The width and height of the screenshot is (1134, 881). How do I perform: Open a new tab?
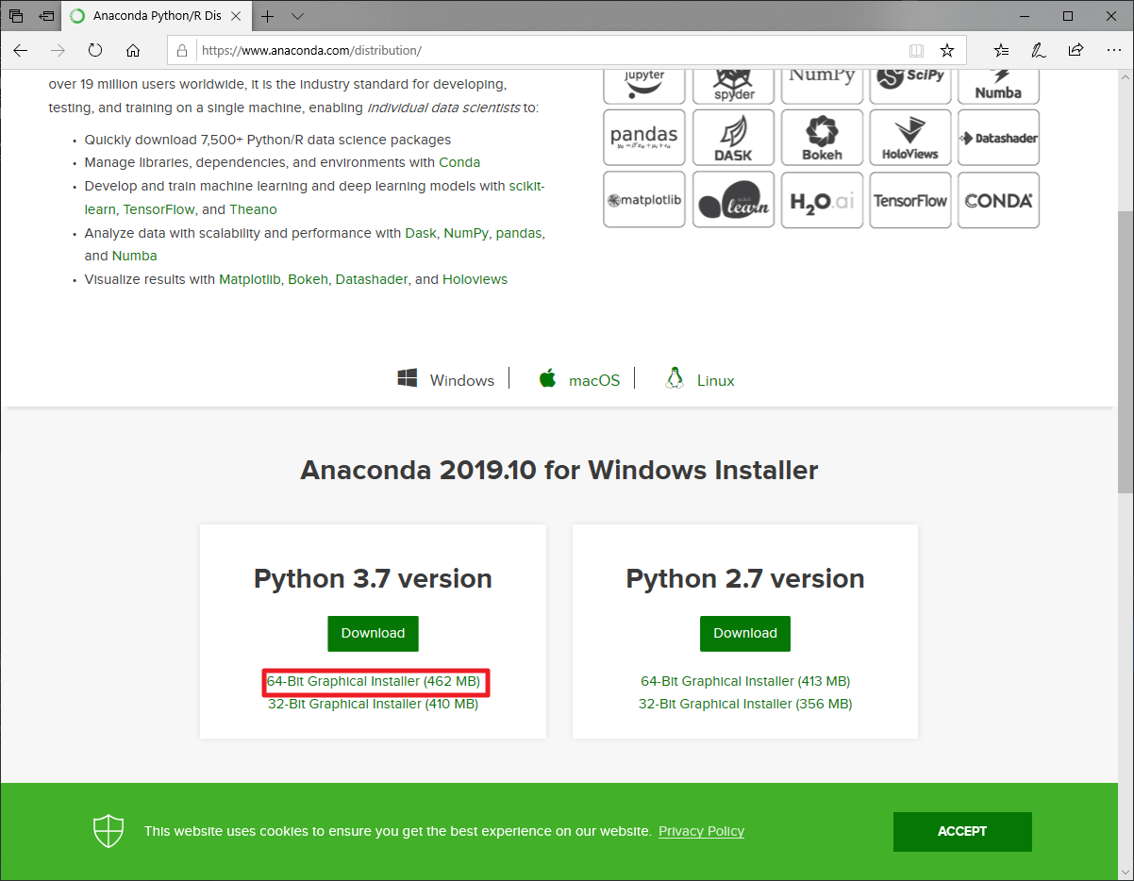tap(268, 16)
